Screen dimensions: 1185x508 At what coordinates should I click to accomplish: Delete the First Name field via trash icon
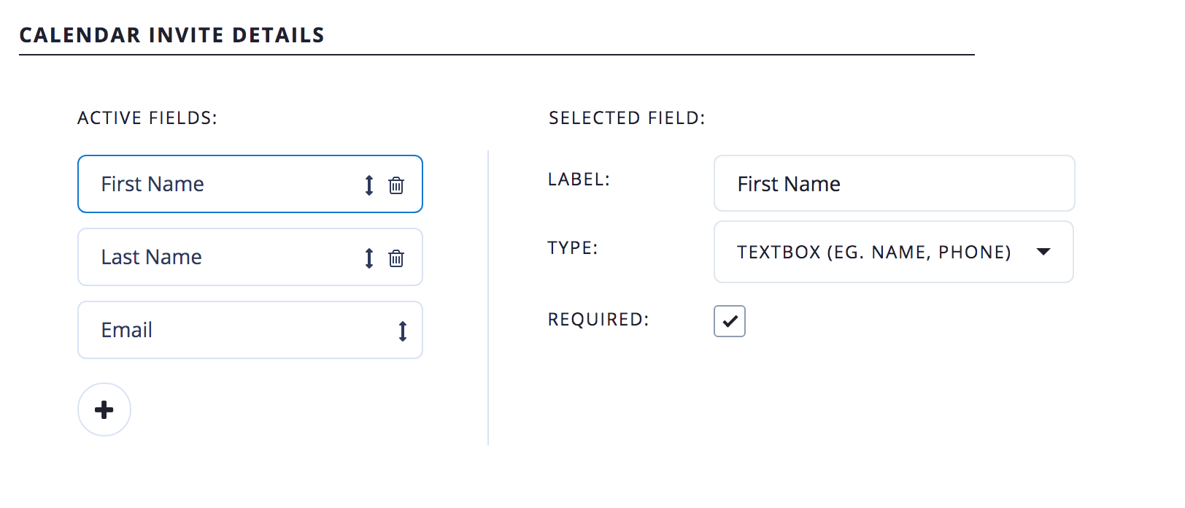click(x=396, y=185)
